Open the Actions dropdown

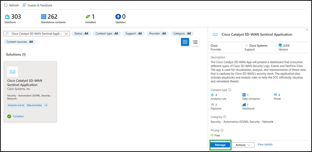click(243, 145)
